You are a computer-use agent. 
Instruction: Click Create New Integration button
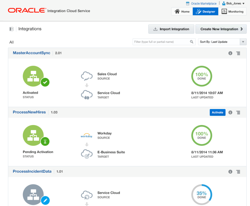click(x=221, y=29)
